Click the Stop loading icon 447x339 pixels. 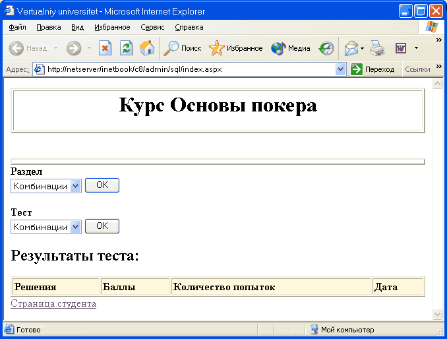click(x=105, y=48)
